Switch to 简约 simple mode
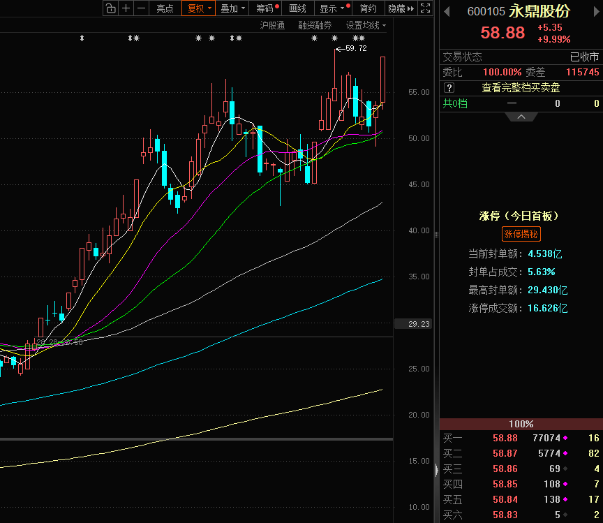The image size is (603, 523). pos(368,8)
